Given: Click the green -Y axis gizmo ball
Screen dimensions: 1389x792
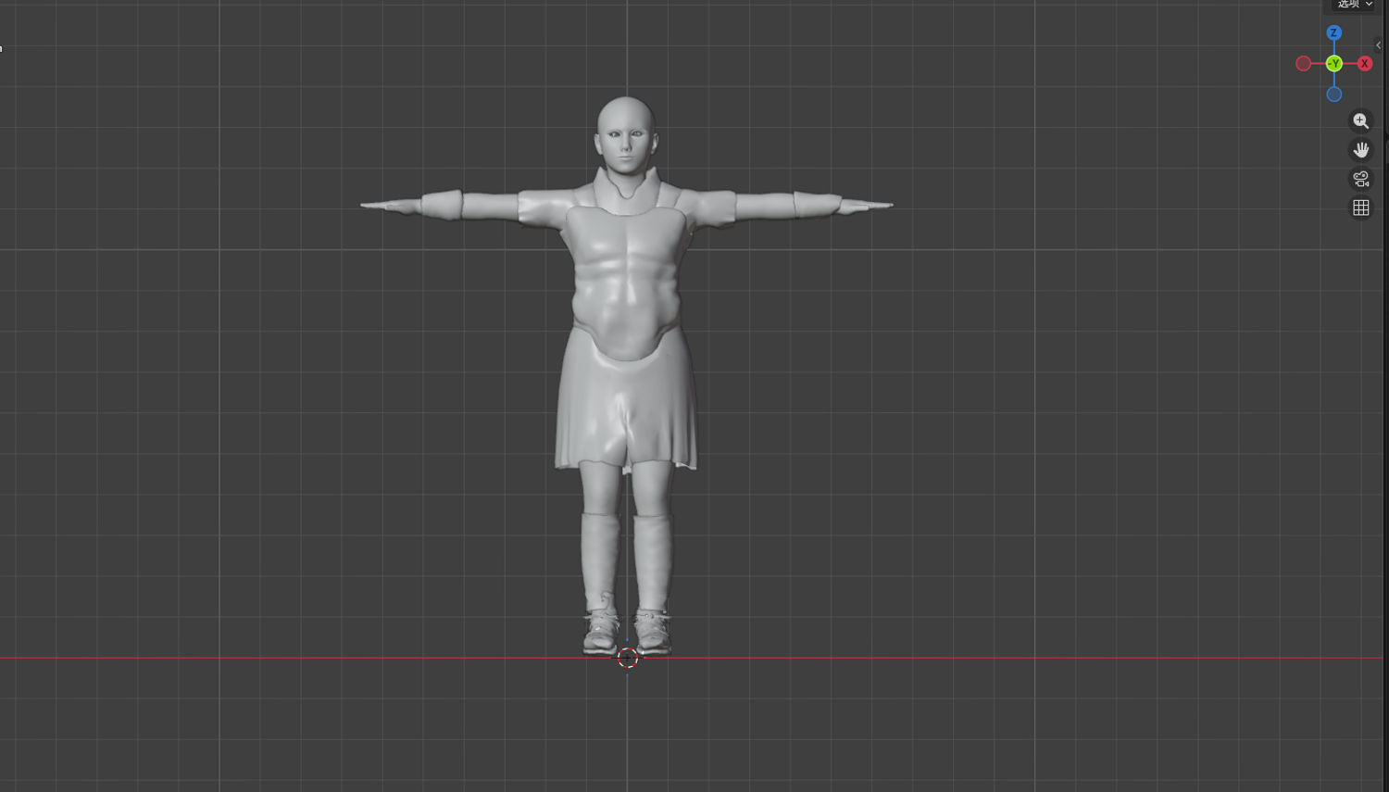Looking at the screenshot, I should pyautogui.click(x=1333, y=64).
